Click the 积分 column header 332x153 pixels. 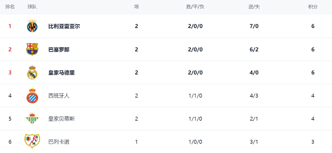pyautogui.click(x=313, y=7)
